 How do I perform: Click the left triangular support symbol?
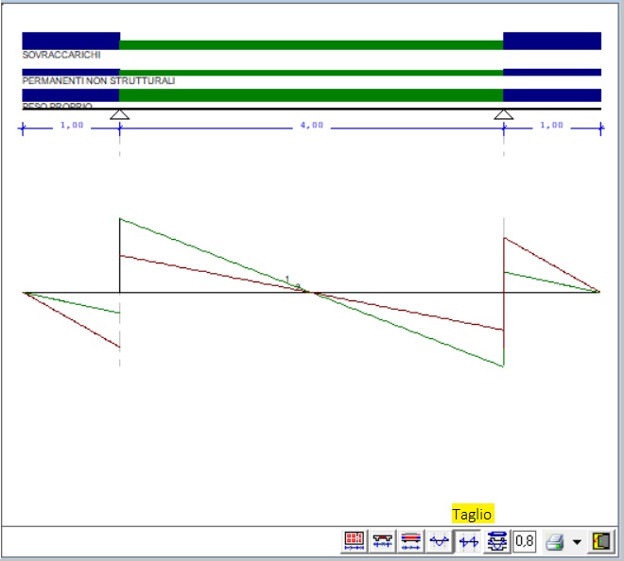coord(119,115)
